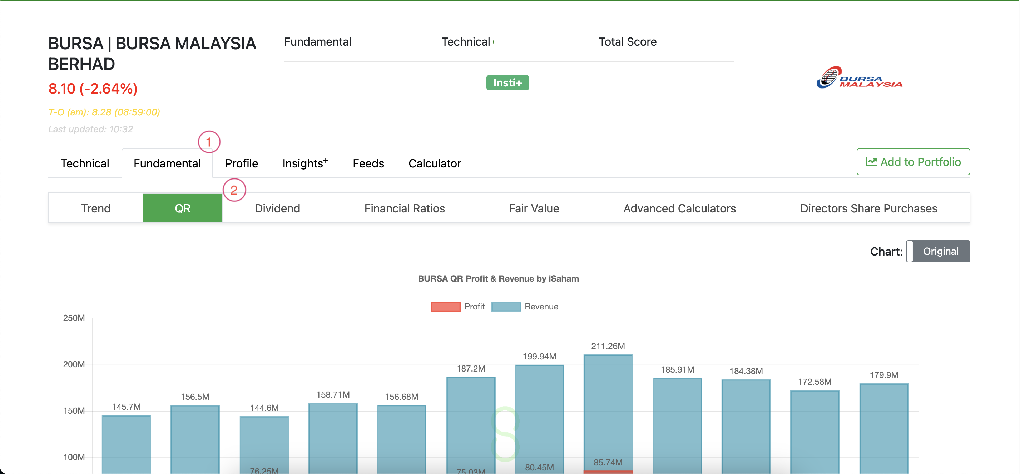The width and height of the screenshot is (1020, 474).
Task: Click the red circled number 2 marker
Action: pyautogui.click(x=234, y=190)
